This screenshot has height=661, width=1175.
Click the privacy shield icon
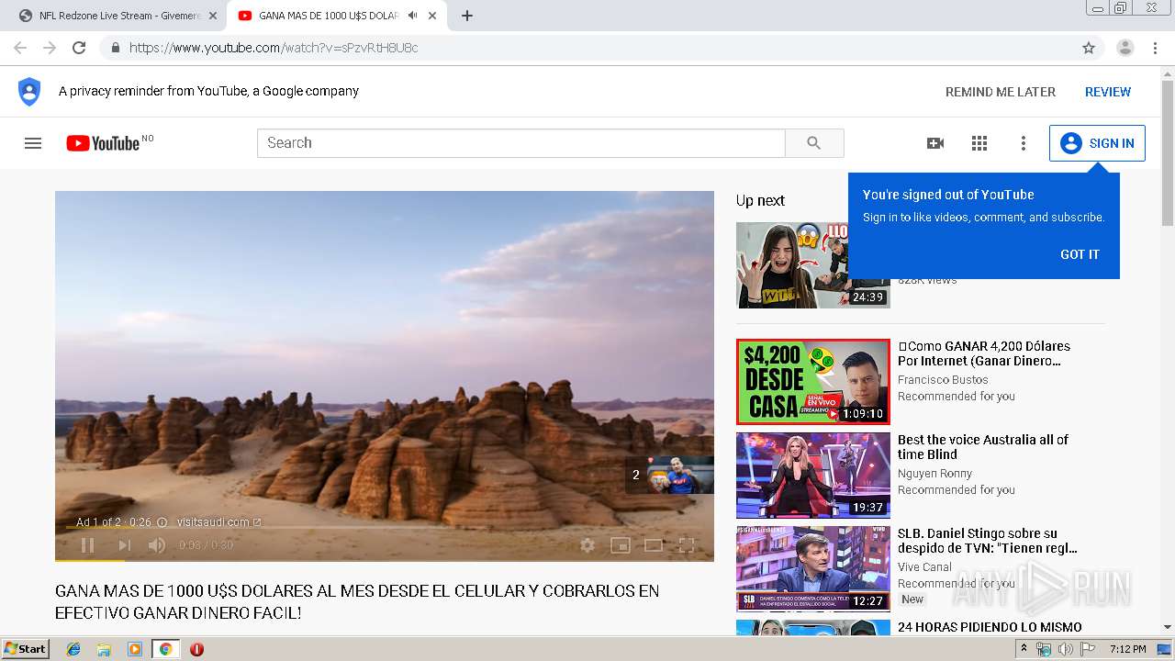(x=29, y=92)
